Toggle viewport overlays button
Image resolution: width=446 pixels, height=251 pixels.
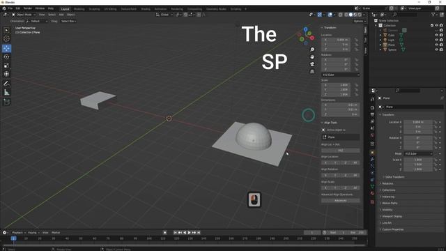pyautogui.click(x=330, y=15)
